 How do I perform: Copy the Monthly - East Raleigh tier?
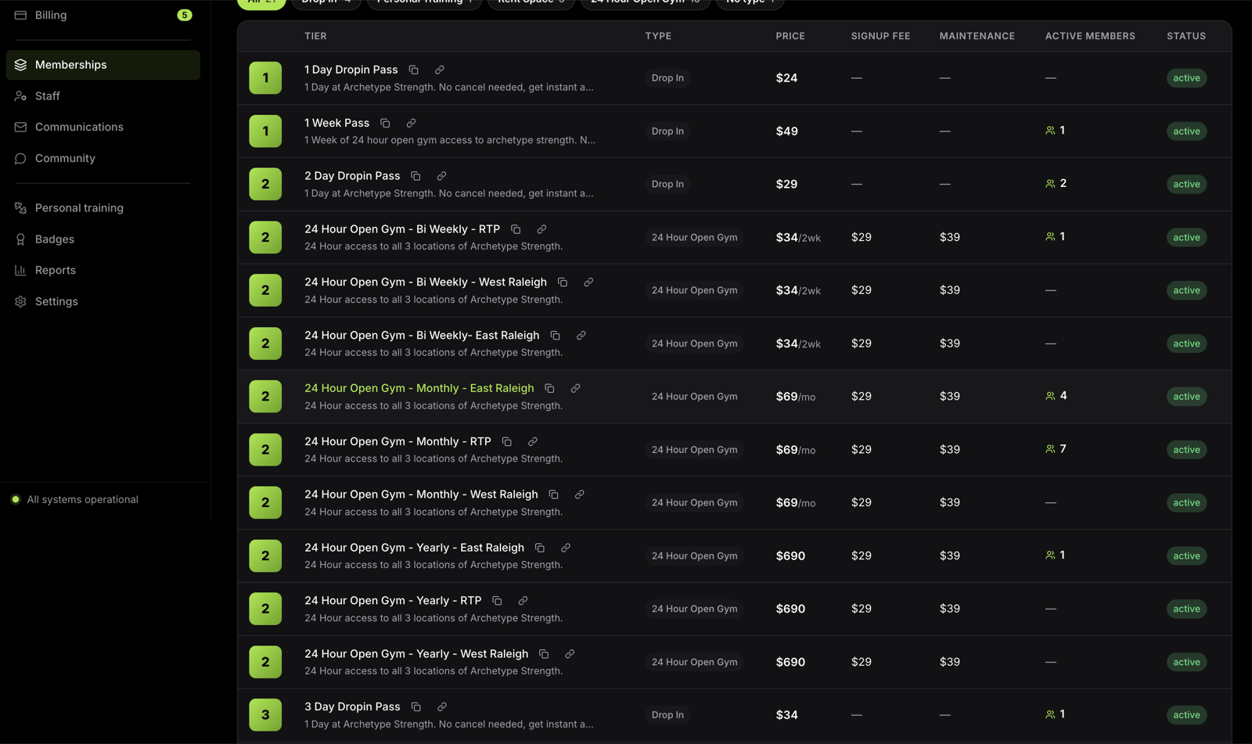(x=549, y=389)
